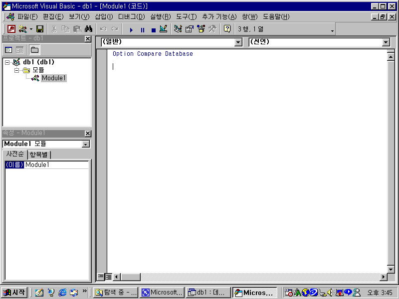Run the code with the play button
Viewport: 399px width, 299px height.
[131, 30]
